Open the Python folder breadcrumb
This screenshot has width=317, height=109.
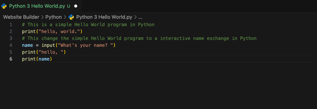pos(54,17)
